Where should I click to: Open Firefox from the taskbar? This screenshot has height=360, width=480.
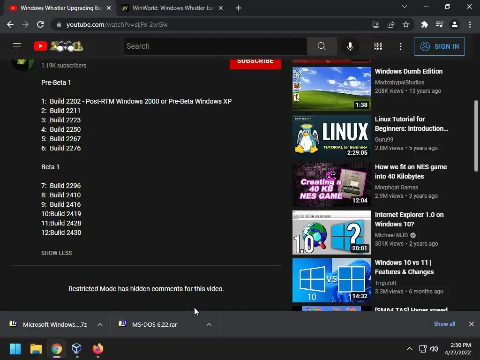tap(97, 349)
